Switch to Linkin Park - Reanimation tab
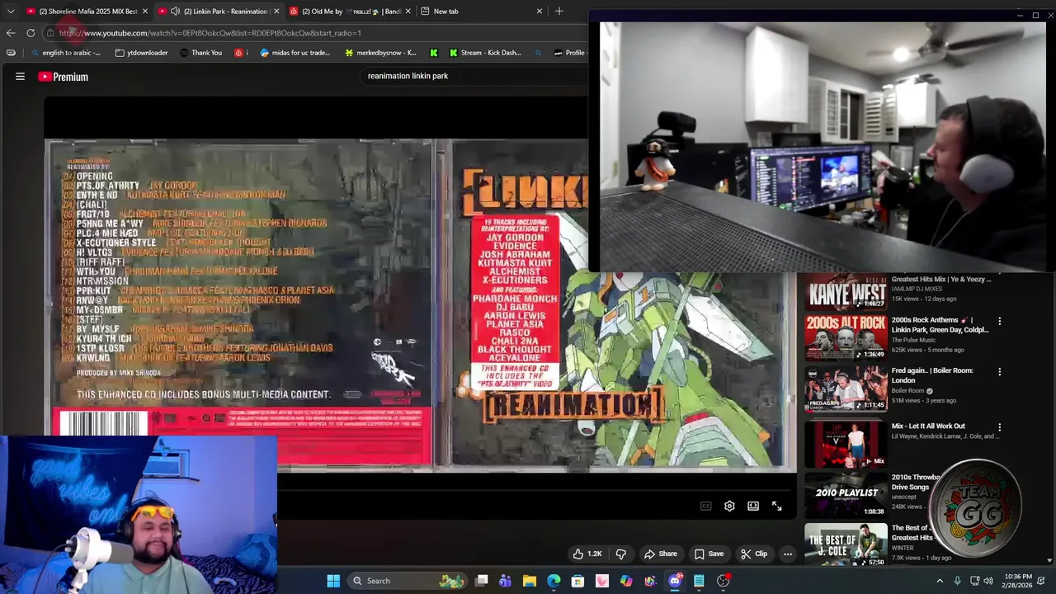 click(x=219, y=12)
